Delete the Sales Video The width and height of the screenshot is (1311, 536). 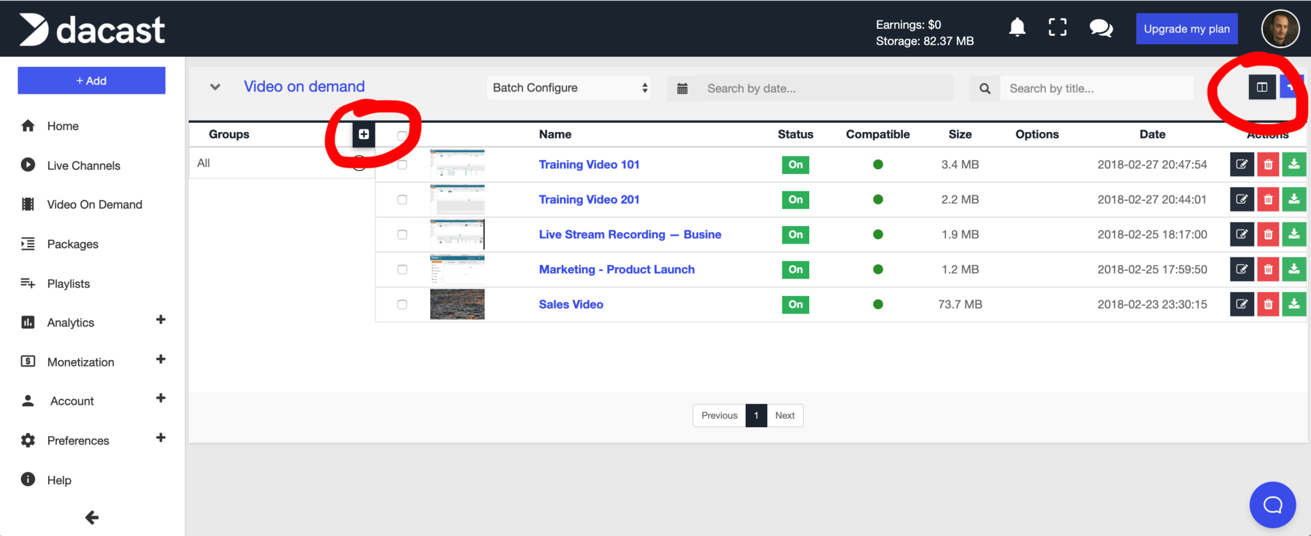click(x=1268, y=304)
